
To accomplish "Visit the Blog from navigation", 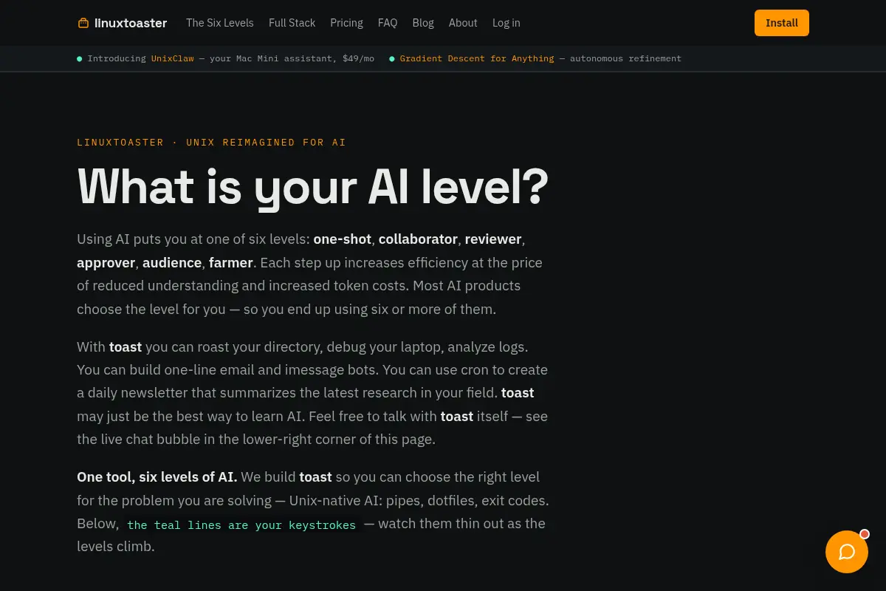I will (423, 23).
